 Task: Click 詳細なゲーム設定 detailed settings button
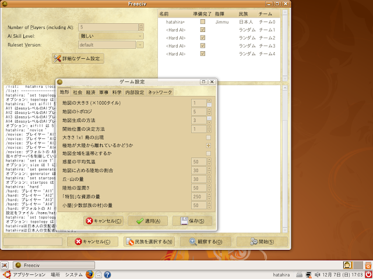pyautogui.click(x=78, y=58)
